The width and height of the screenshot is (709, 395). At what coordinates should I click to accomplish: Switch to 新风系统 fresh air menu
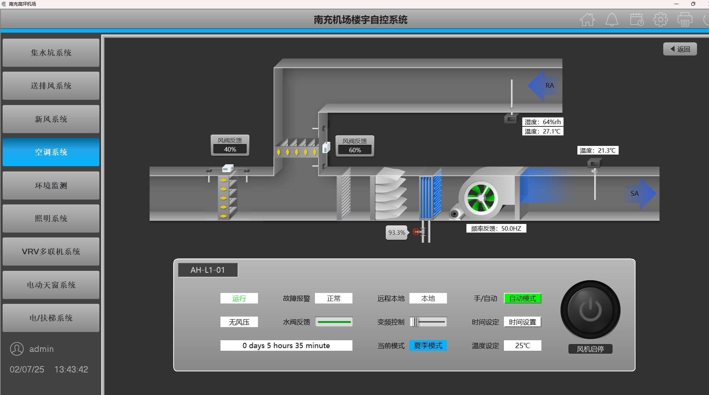[51, 119]
